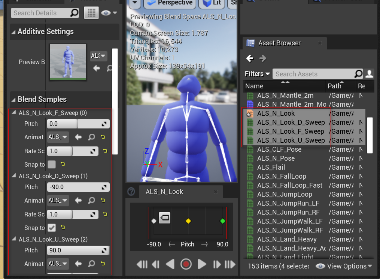Open View Options in the Asset Browser

(344, 266)
